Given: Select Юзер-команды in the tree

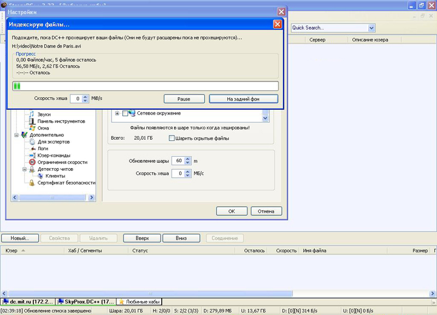Looking at the screenshot, I should [x=54, y=156].
